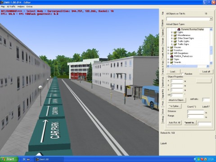Click the Other Street Signs folder icon
The width and height of the screenshot is (216, 162).
click(x=175, y=38)
